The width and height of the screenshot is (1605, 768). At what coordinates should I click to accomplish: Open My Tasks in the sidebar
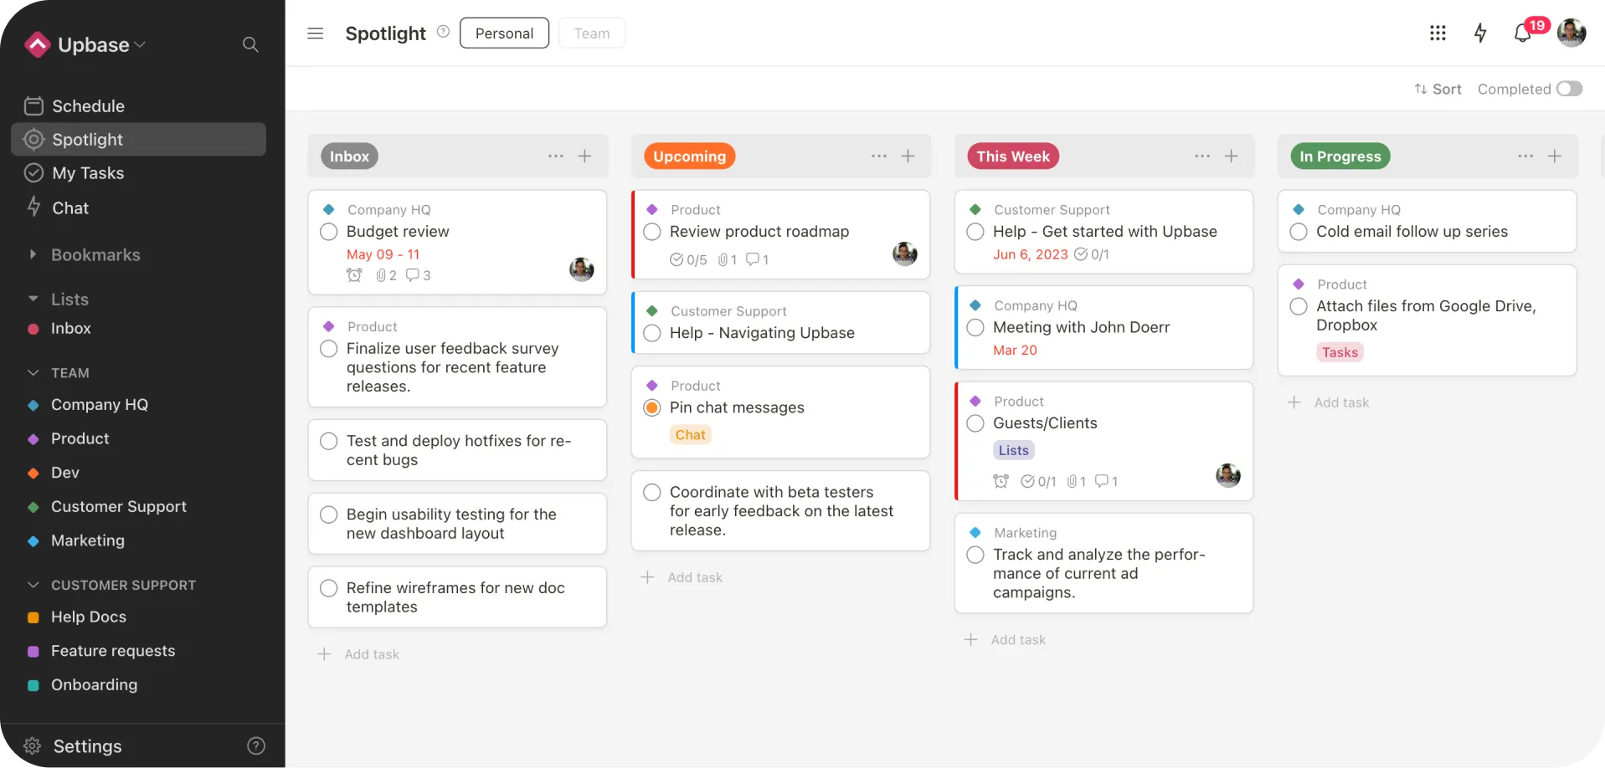pyautogui.click(x=87, y=173)
